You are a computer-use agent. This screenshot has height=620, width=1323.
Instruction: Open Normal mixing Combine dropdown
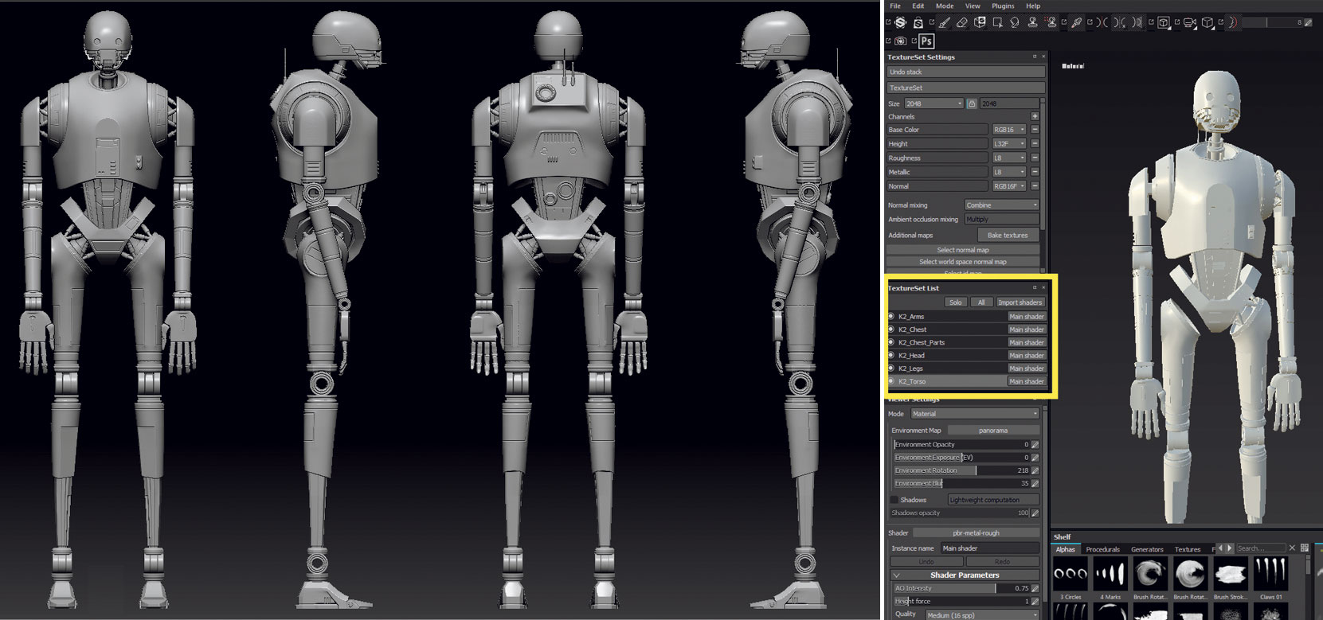(x=1002, y=205)
